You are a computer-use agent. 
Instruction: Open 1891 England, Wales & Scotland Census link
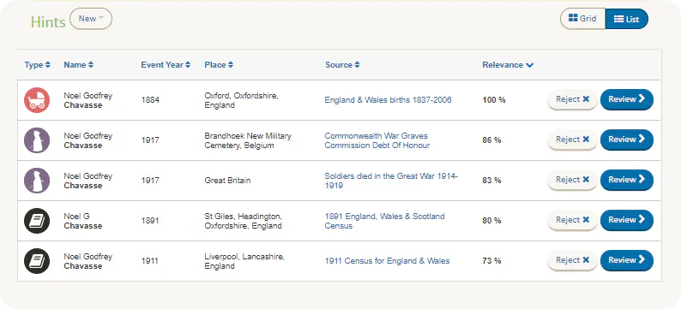(x=384, y=221)
